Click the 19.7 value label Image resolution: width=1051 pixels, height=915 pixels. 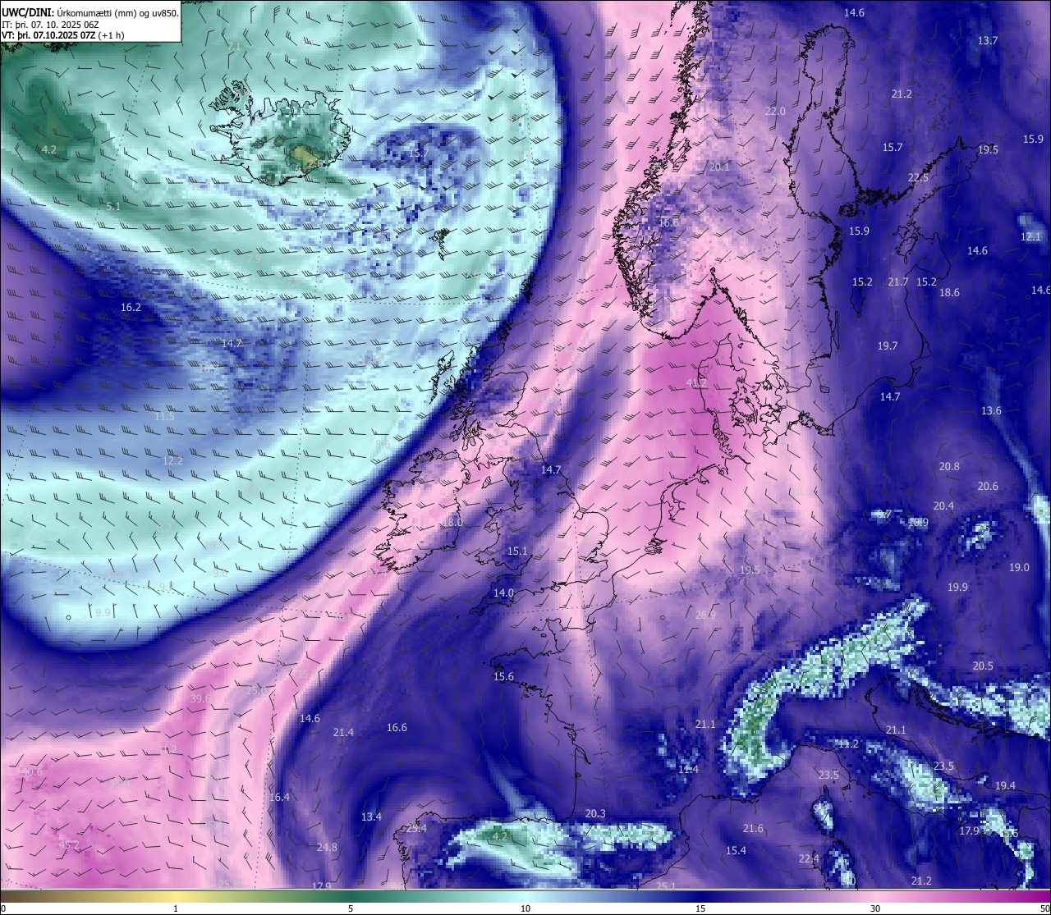click(x=888, y=345)
